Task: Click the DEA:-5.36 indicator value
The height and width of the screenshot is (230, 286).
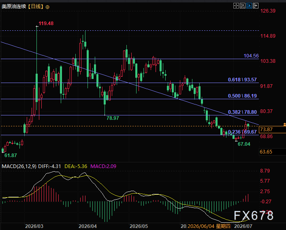Action: 76,166
